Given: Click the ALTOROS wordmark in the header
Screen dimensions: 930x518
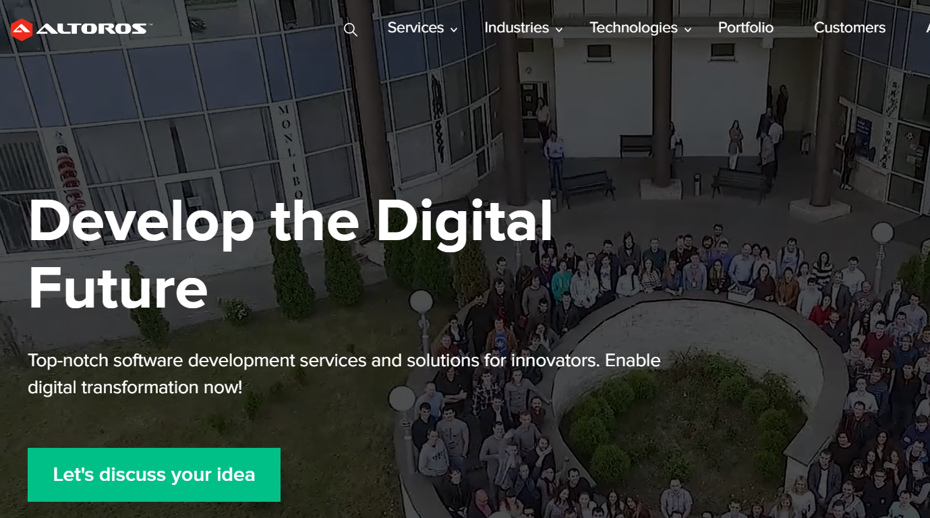Looking at the screenshot, I should 92,29.
